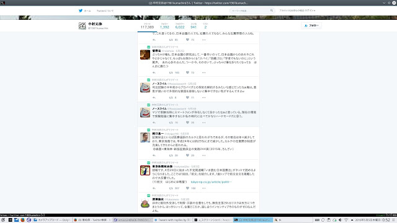Like the topmost tweet showing 75 likes

pos(187,40)
